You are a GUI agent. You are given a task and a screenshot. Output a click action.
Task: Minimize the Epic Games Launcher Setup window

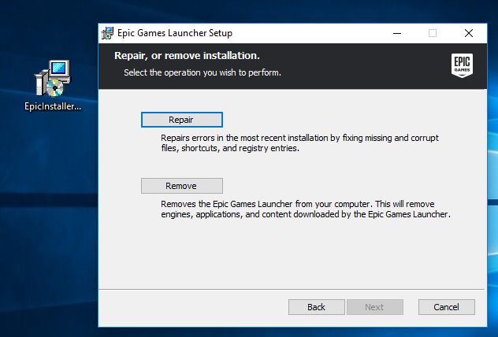(x=397, y=33)
